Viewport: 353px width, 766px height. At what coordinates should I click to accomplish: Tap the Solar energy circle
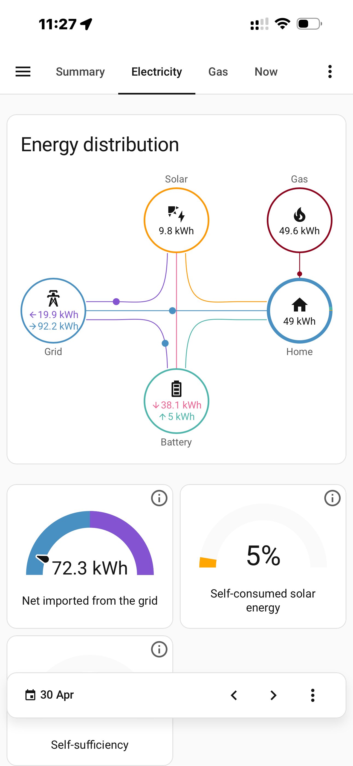176,220
